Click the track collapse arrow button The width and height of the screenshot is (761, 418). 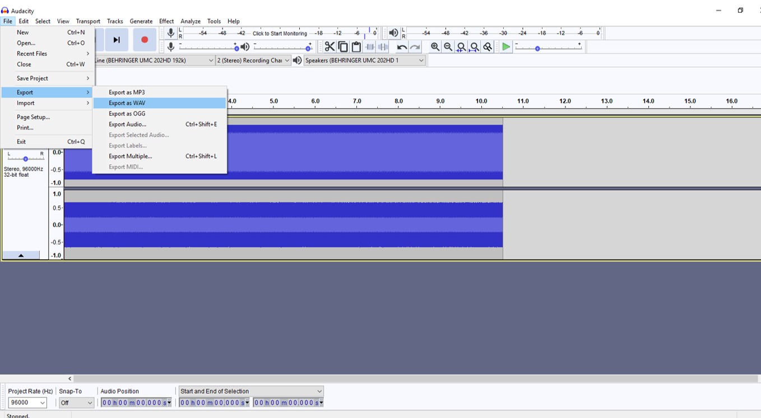click(x=21, y=255)
